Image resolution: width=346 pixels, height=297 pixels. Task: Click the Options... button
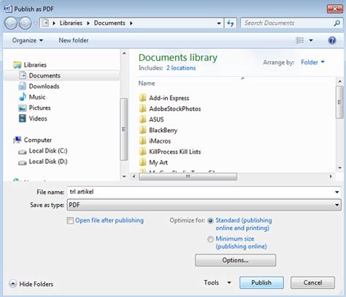pos(235,260)
